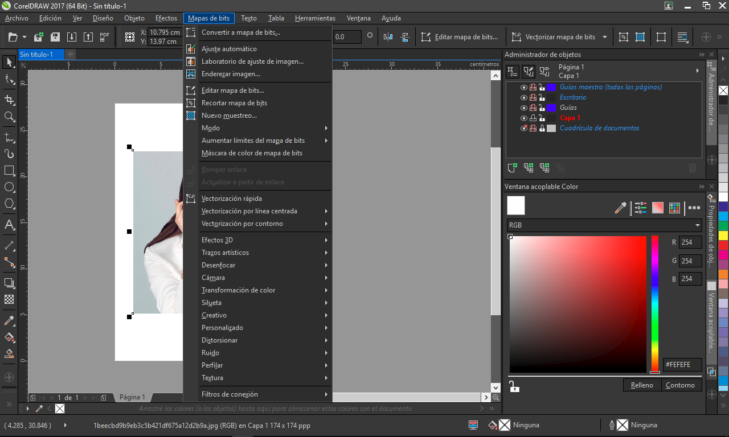
Task: Select the Polygon tool
Action: (9, 203)
